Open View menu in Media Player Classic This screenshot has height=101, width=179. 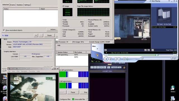13,71
